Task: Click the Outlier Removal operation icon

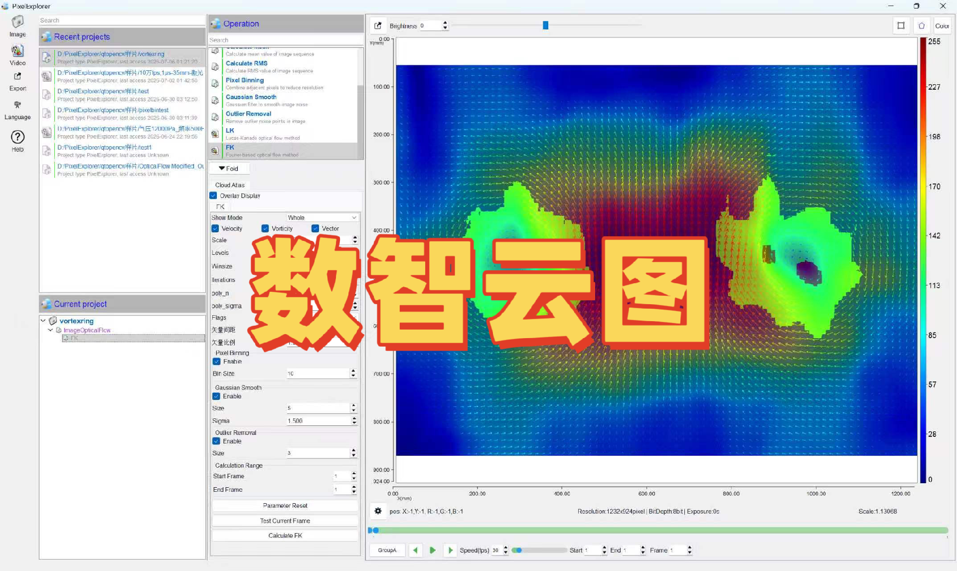Action: point(215,117)
